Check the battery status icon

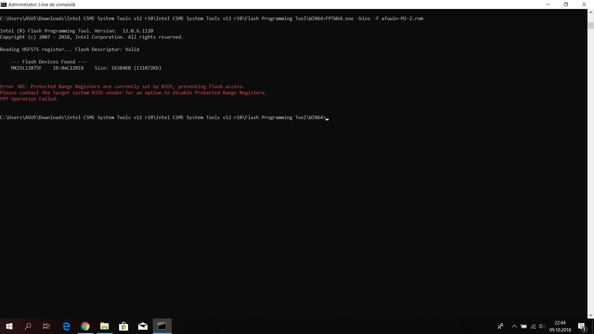pyautogui.click(x=523, y=326)
